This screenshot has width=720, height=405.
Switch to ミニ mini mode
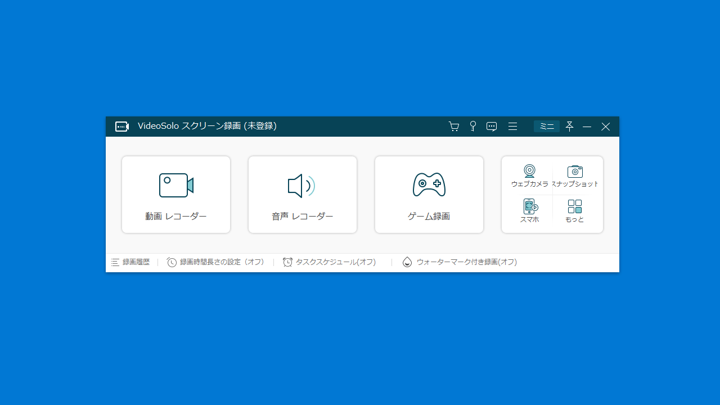click(x=547, y=127)
